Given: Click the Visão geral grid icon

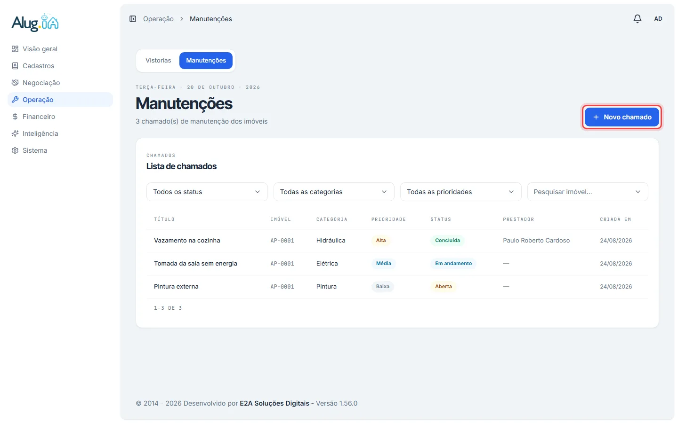Looking at the screenshot, I should click(x=15, y=49).
